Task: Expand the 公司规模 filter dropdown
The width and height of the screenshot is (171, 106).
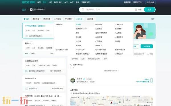Action: pyautogui.click(x=91, y=19)
